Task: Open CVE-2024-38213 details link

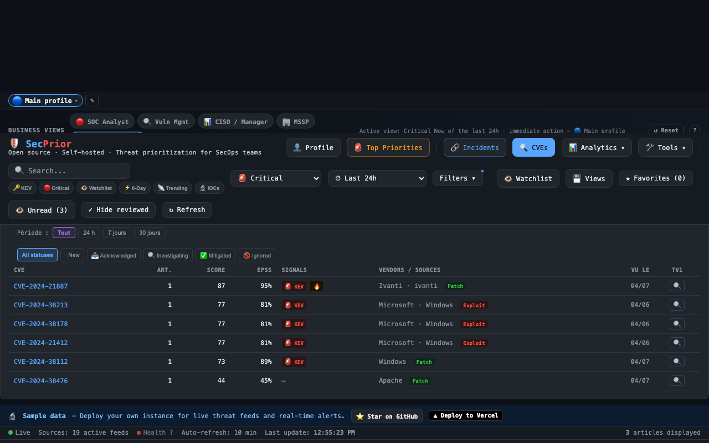Action: [40, 305]
